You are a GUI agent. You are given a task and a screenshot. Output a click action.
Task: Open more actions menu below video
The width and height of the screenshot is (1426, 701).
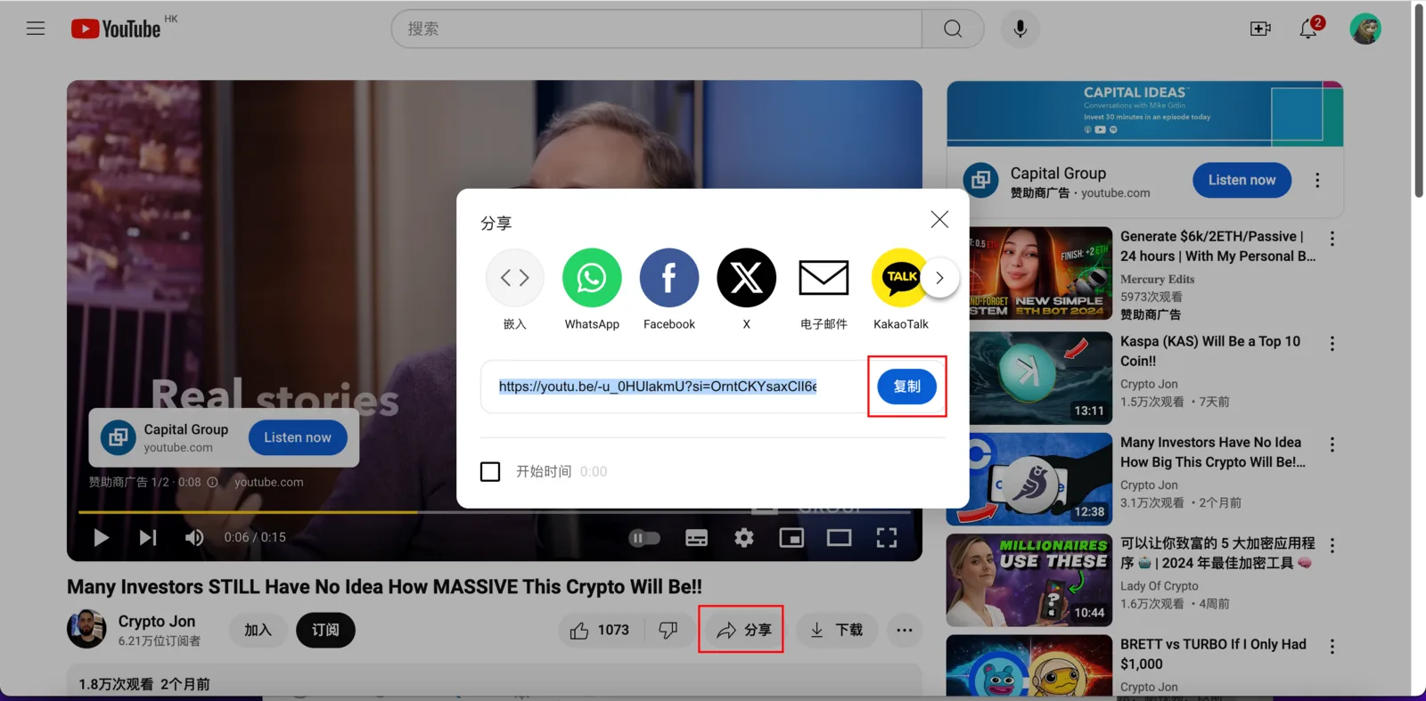pos(905,630)
